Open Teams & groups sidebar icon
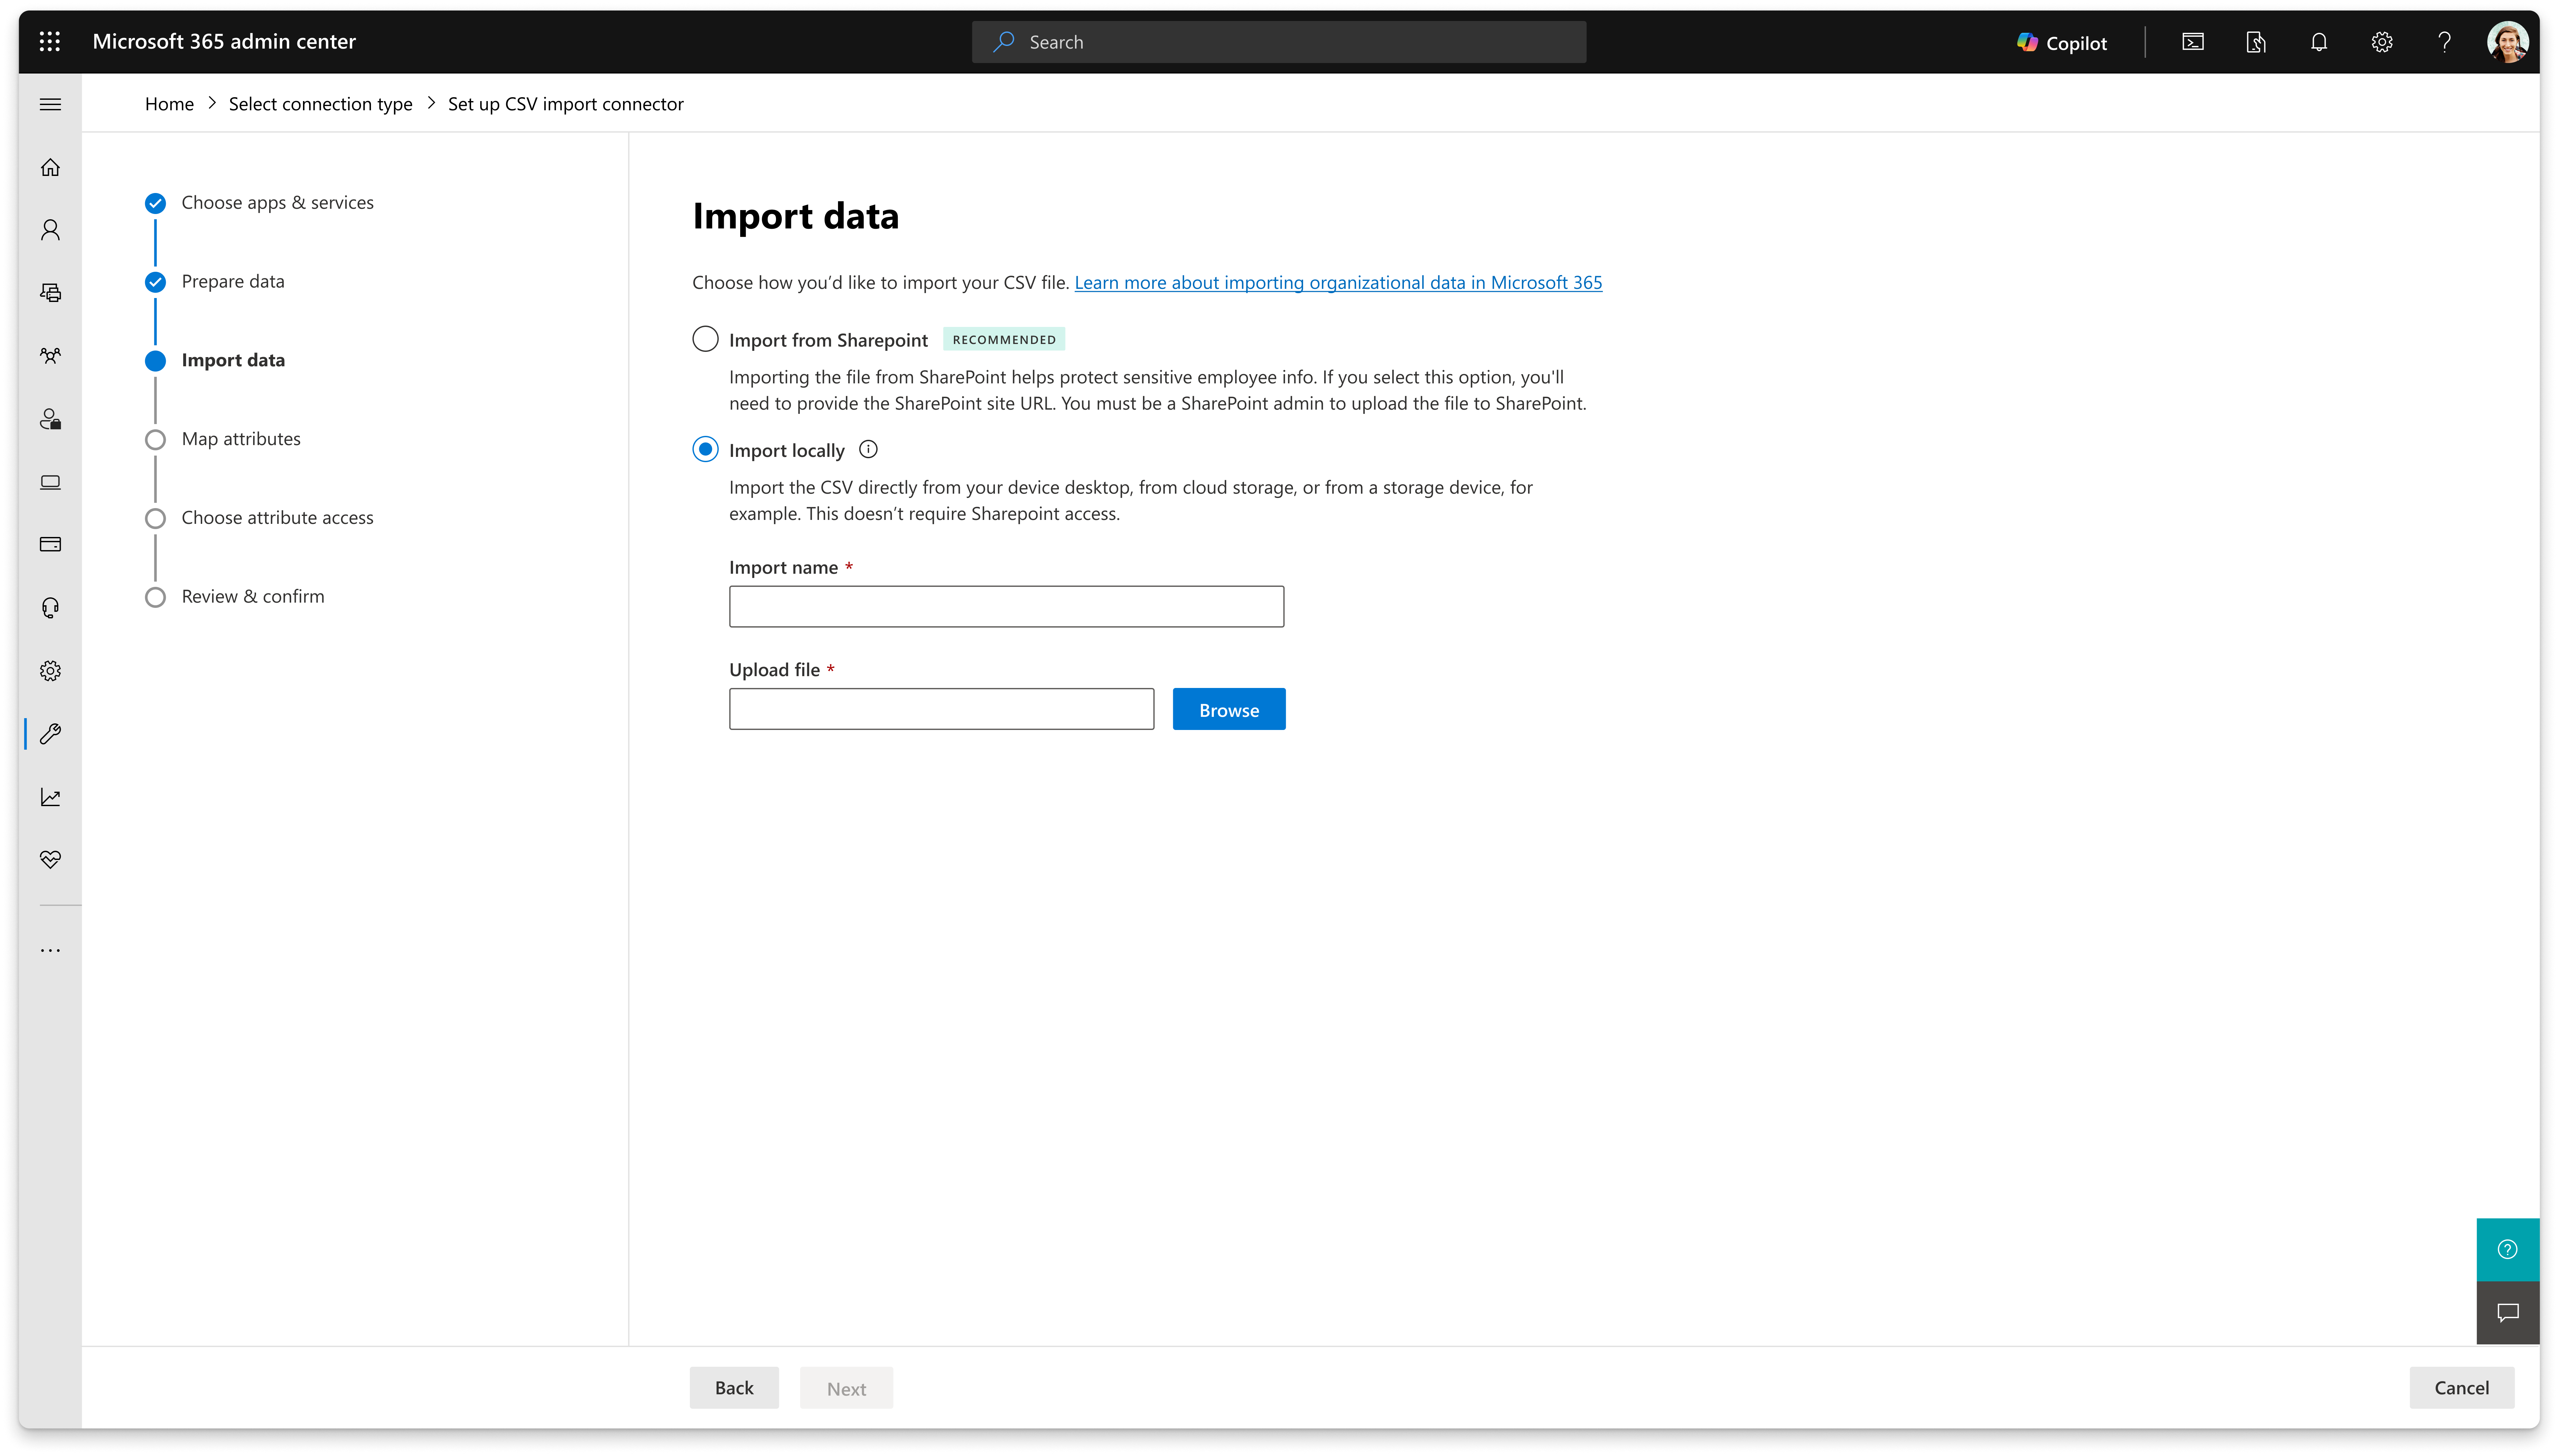The width and height of the screenshot is (2559, 1456). [x=50, y=355]
